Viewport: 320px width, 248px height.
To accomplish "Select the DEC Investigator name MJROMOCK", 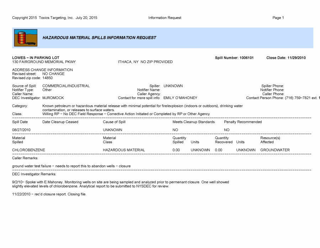I will coord(53,98).
